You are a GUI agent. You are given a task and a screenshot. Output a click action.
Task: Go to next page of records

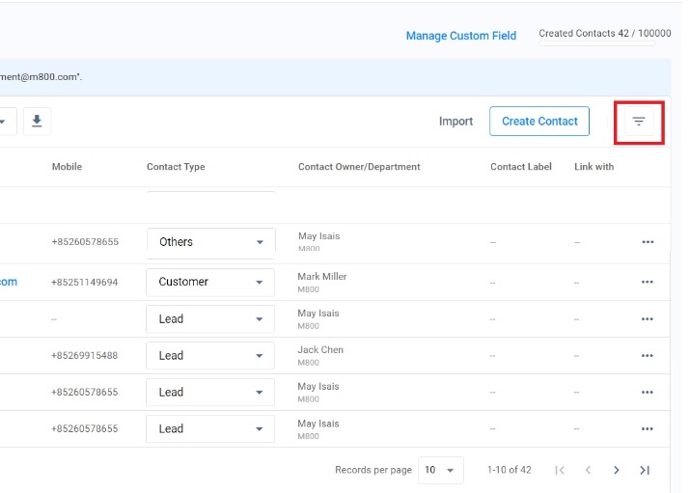(x=617, y=470)
